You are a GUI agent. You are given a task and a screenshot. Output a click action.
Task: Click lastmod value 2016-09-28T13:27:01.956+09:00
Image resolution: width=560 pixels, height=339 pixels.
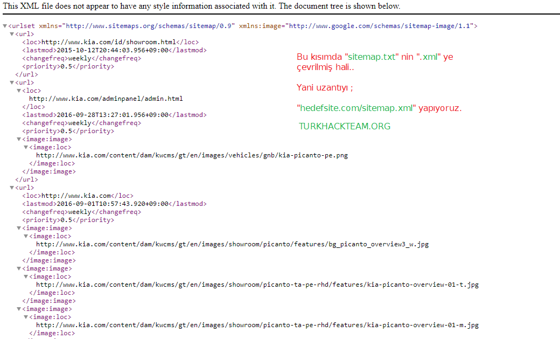[113, 115]
